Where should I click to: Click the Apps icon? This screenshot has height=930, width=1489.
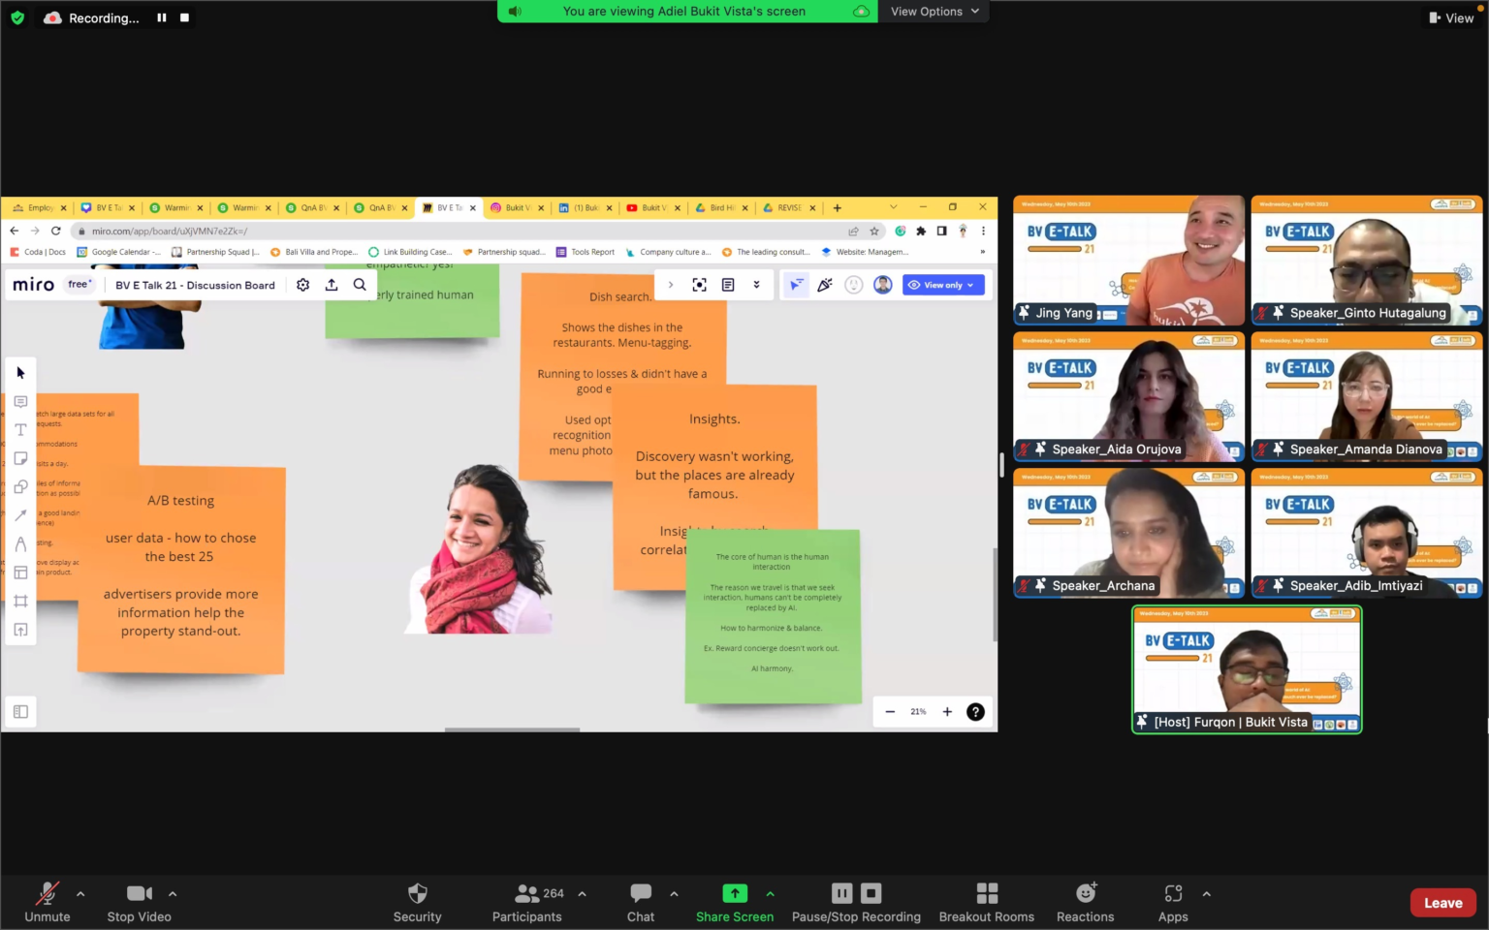[x=1172, y=902]
